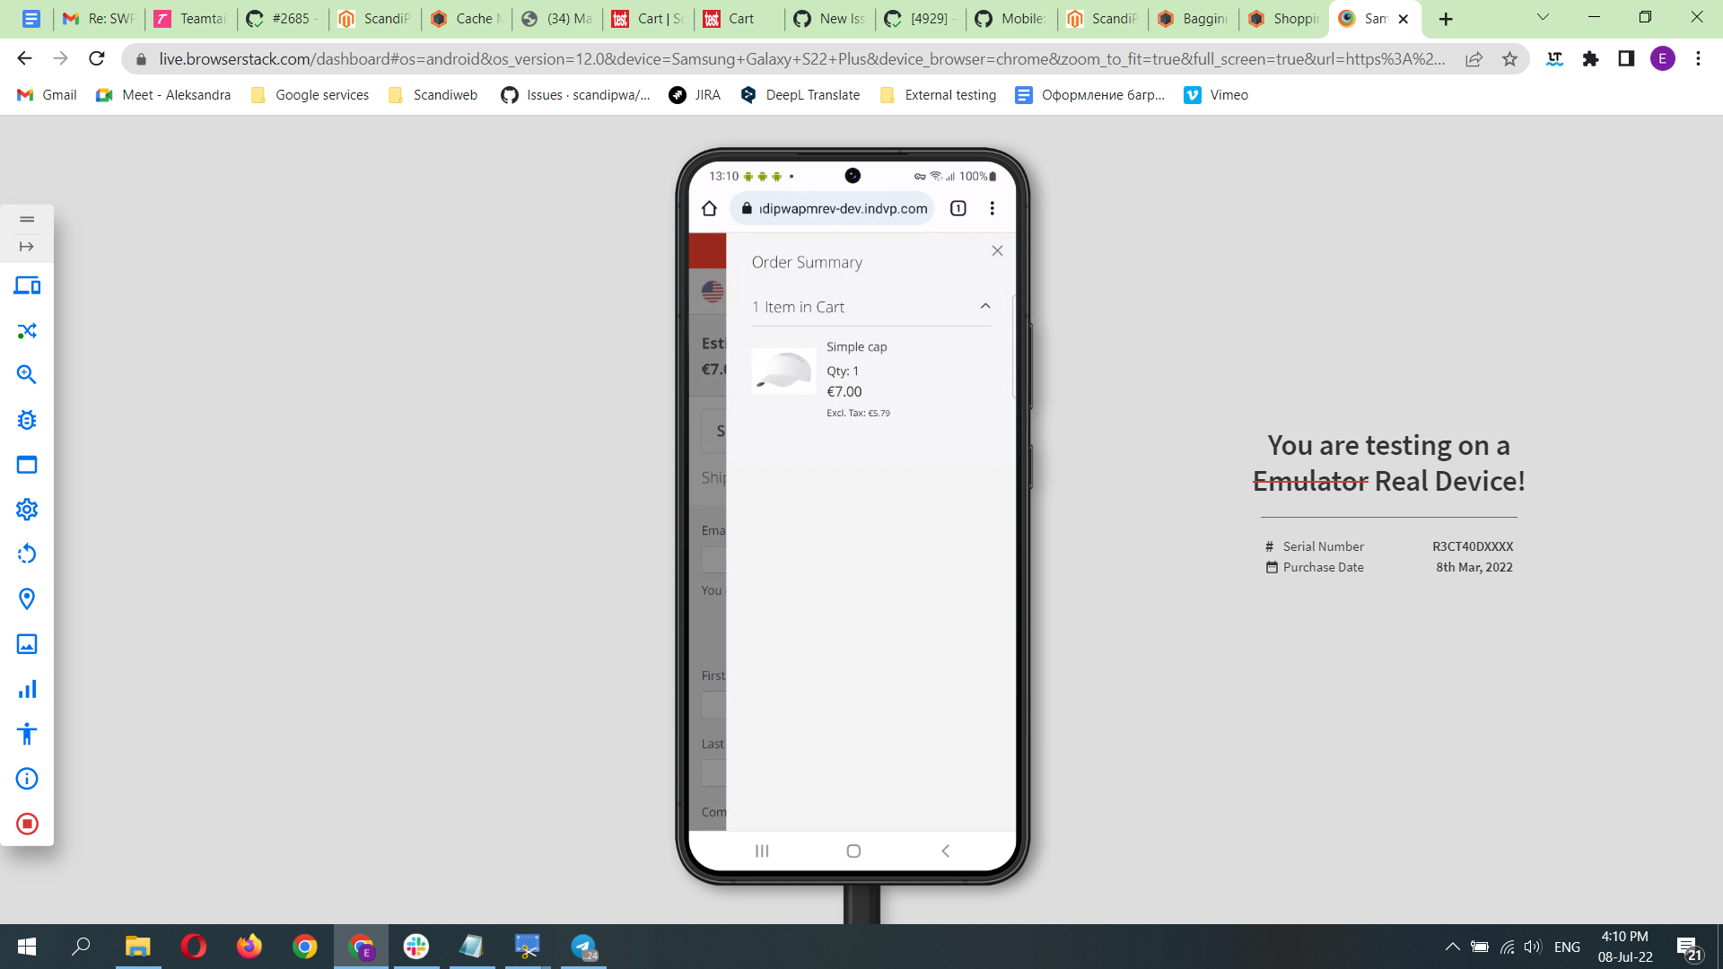Open the Switch Browser tool in sidebar
Image resolution: width=1723 pixels, height=969 pixels.
pyautogui.click(x=27, y=331)
